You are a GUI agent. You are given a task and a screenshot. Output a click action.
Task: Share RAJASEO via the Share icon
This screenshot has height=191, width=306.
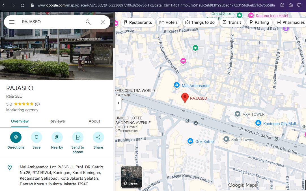98,137
